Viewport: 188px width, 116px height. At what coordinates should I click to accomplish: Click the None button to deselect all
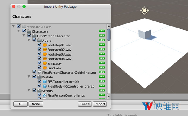point(36,104)
